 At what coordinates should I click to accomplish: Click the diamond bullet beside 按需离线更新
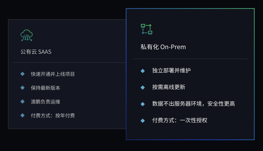[x=143, y=87]
